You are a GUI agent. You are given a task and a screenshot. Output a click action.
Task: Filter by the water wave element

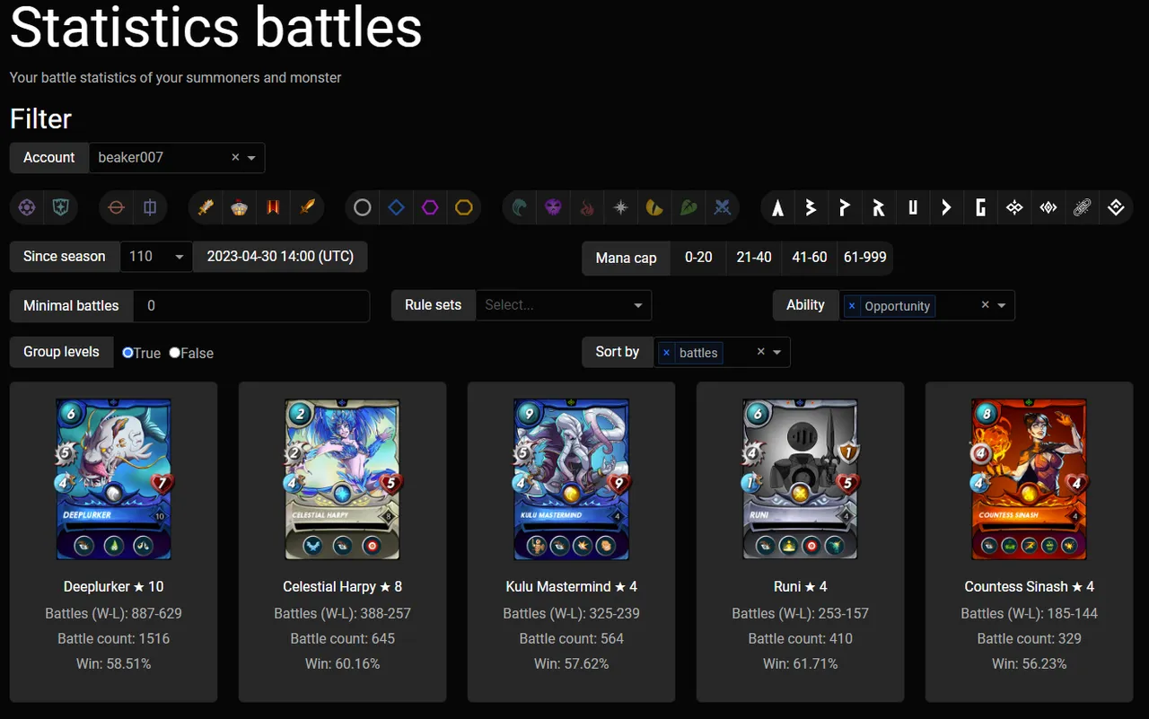[520, 208]
